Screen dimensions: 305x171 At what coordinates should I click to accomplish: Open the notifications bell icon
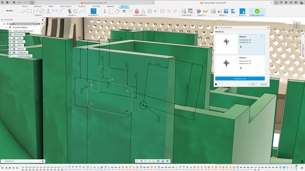click(x=291, y=3)
